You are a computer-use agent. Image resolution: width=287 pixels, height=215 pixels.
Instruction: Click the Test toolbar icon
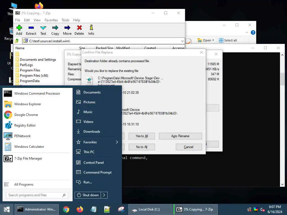coord(43,30)
